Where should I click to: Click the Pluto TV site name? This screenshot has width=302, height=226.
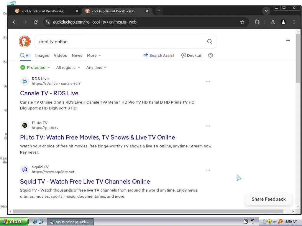coord(40,123)
